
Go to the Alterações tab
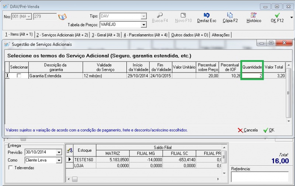(x=221, y=35)
